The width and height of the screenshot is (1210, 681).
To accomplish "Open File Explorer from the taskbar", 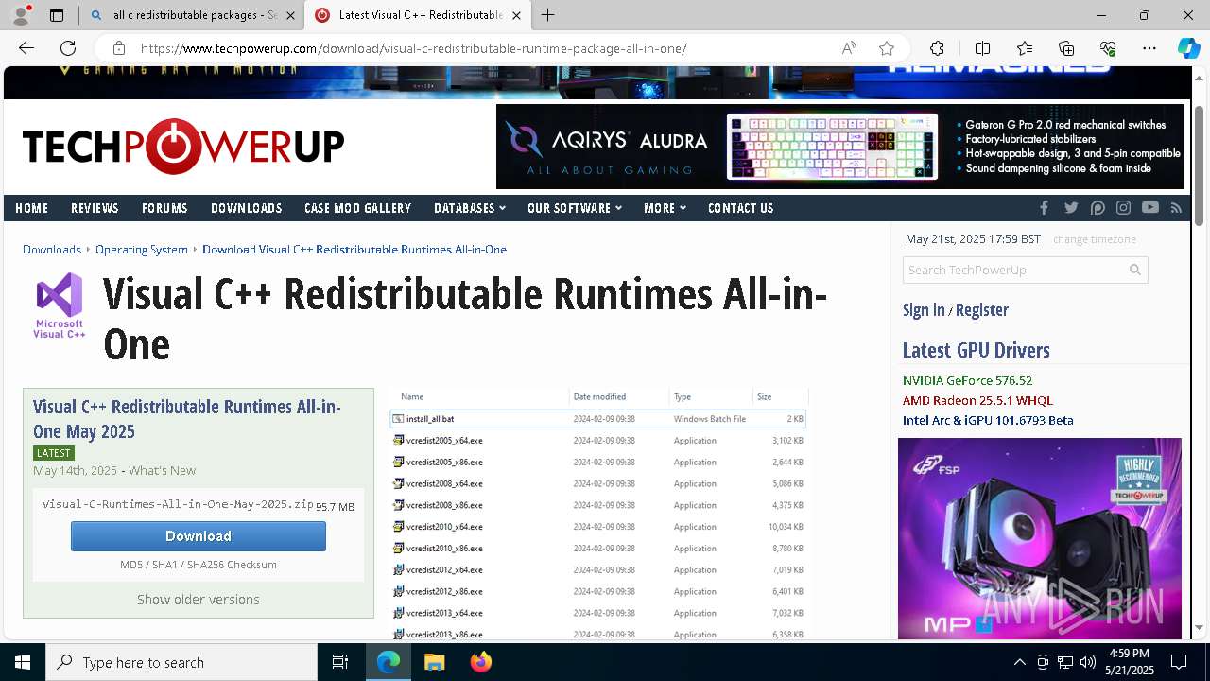I will pos(434,662).
